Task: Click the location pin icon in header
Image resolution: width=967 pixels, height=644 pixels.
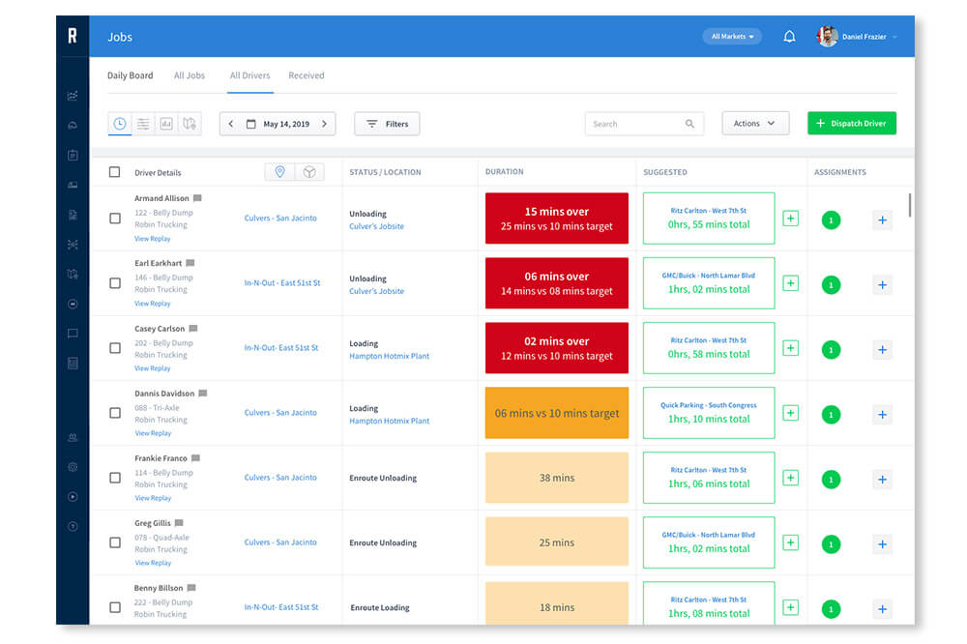Action: click(280, 172)
